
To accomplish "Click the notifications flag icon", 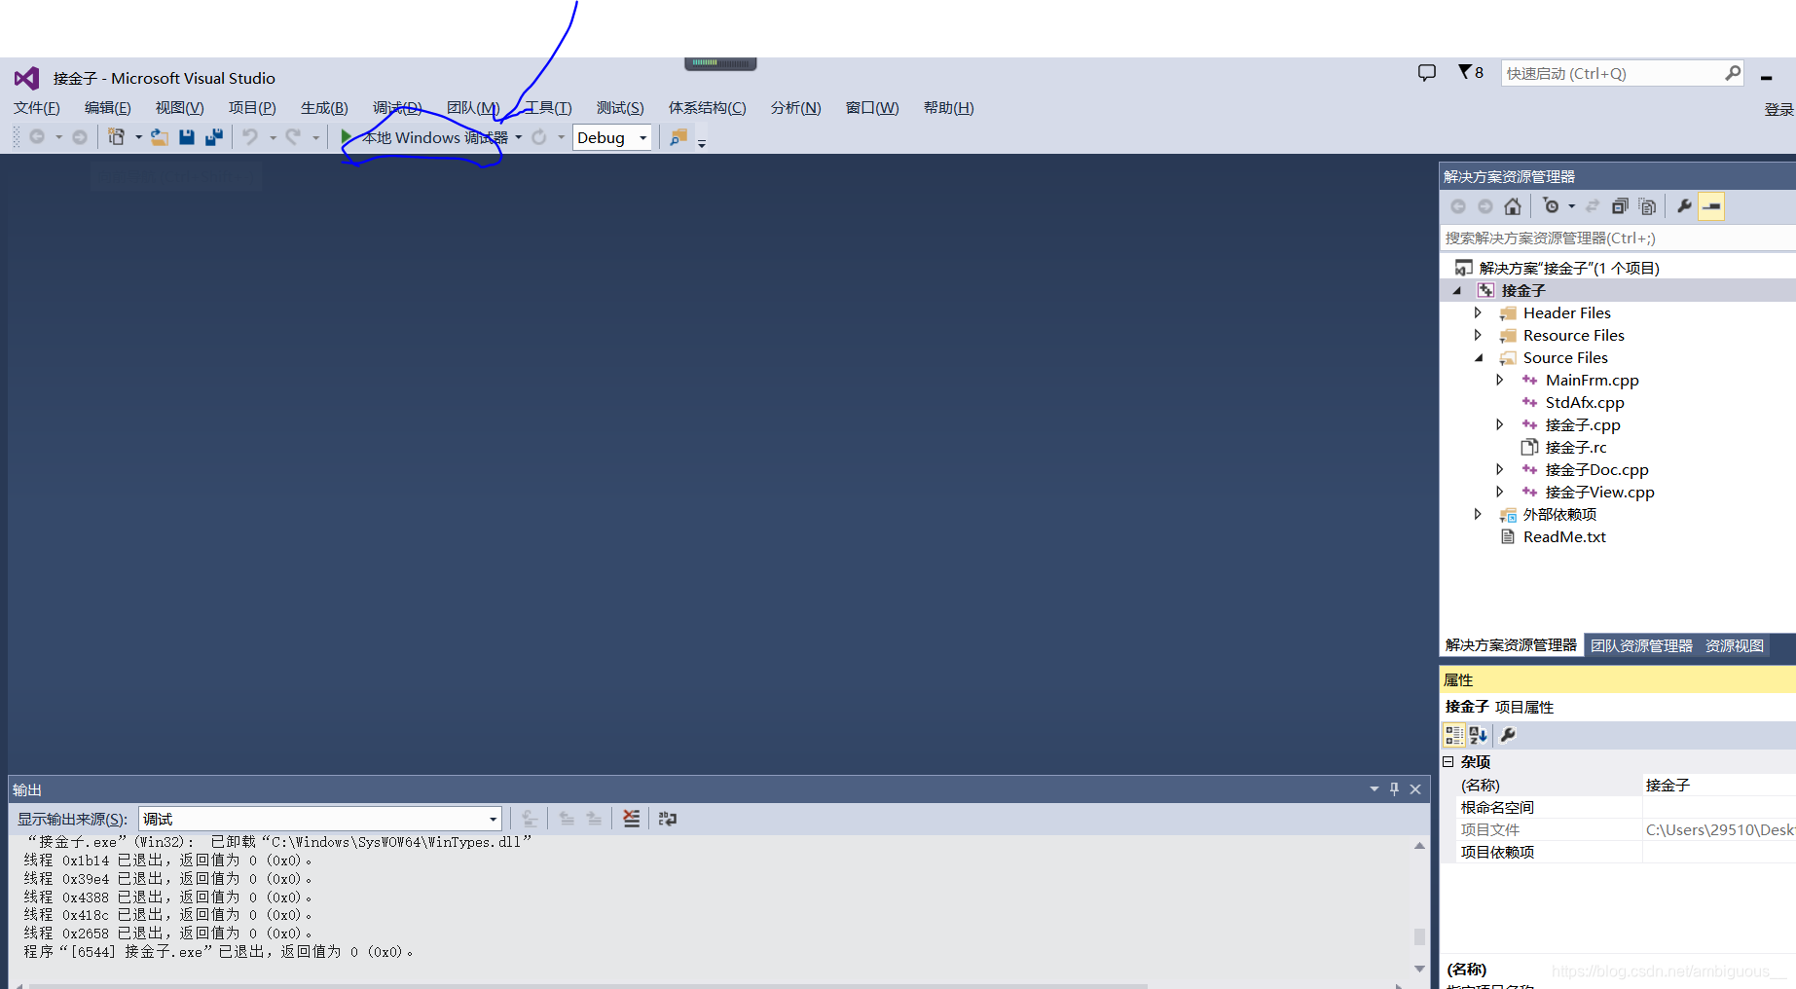I will 1465,72.
